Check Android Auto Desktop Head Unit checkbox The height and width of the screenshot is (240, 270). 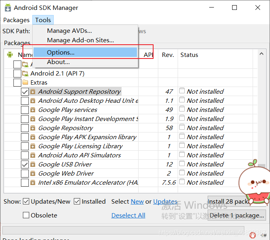pos(25,101)
